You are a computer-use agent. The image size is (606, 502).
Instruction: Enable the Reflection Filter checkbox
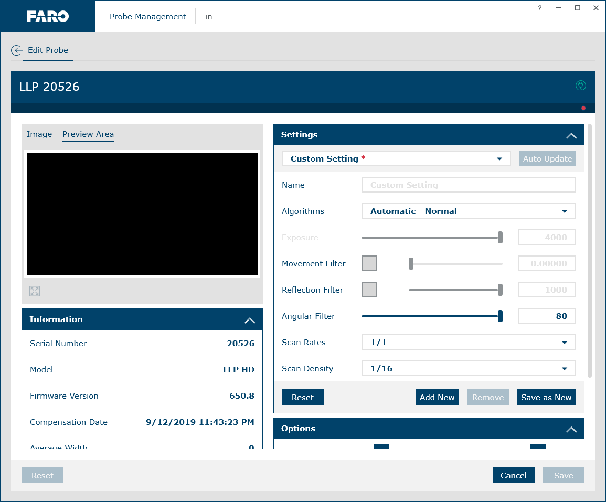tap(369, 290)
